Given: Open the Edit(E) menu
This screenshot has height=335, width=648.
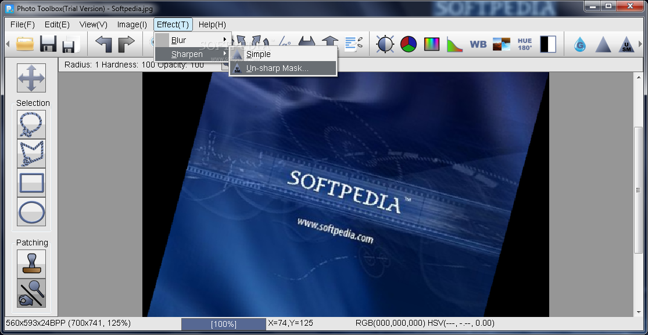Looking at the screenshot, I should pos(57,24).
